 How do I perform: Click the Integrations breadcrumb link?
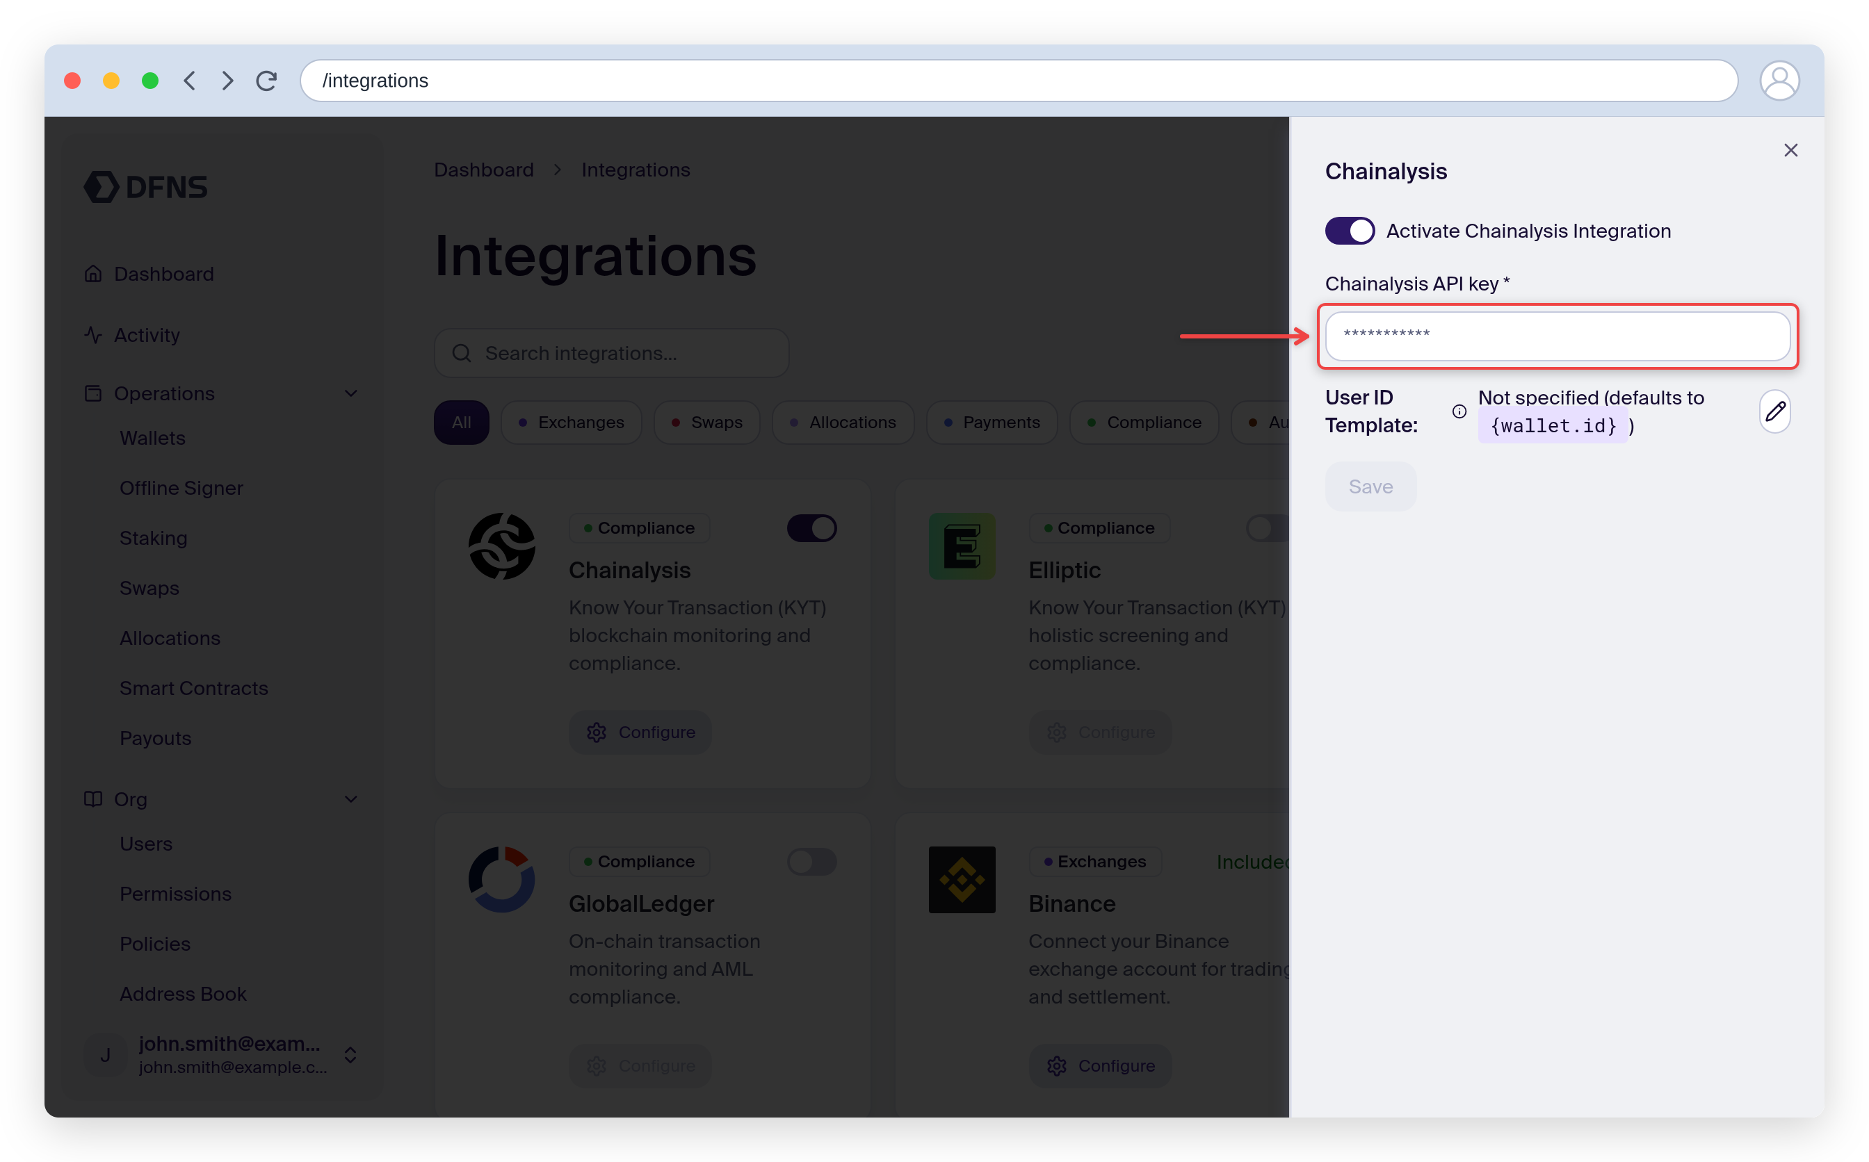click(635, 170)
